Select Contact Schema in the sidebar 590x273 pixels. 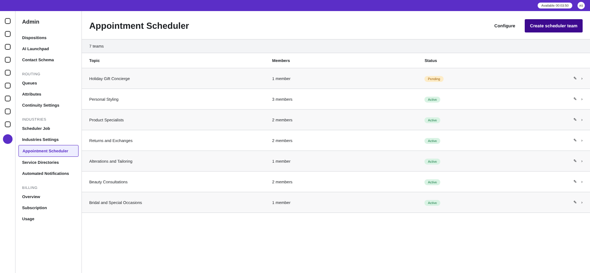(x=38, y=60)
